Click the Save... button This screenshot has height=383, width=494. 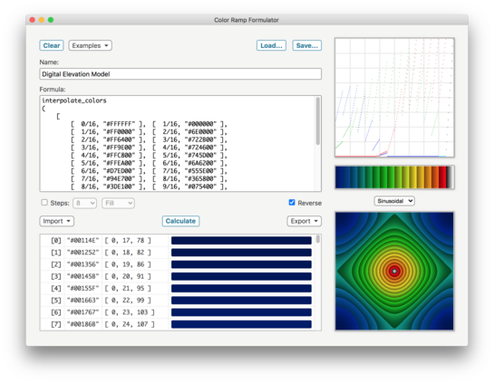click(x=307, y=45)
